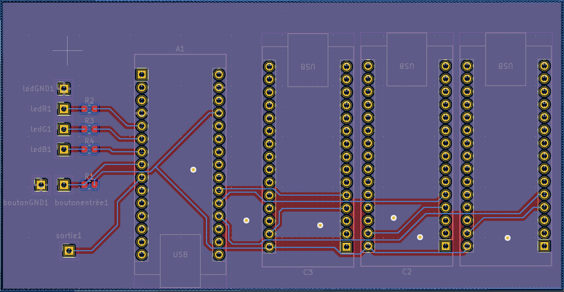Select the ledGND1 pad
The height and width of the screenshot is (292, 564).
[x=64, y=89]
